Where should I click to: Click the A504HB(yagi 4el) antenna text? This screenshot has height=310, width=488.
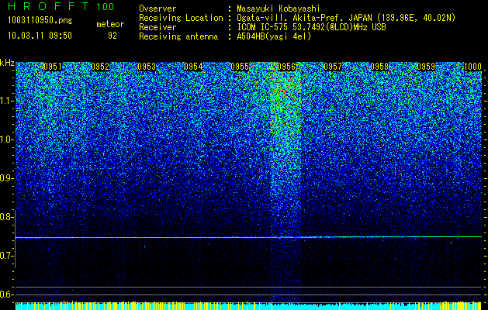(274, 36)
